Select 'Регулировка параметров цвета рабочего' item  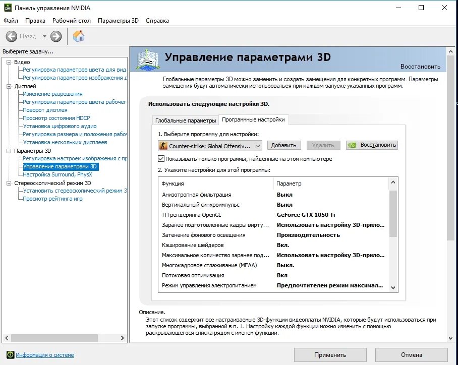pos(74,102)
